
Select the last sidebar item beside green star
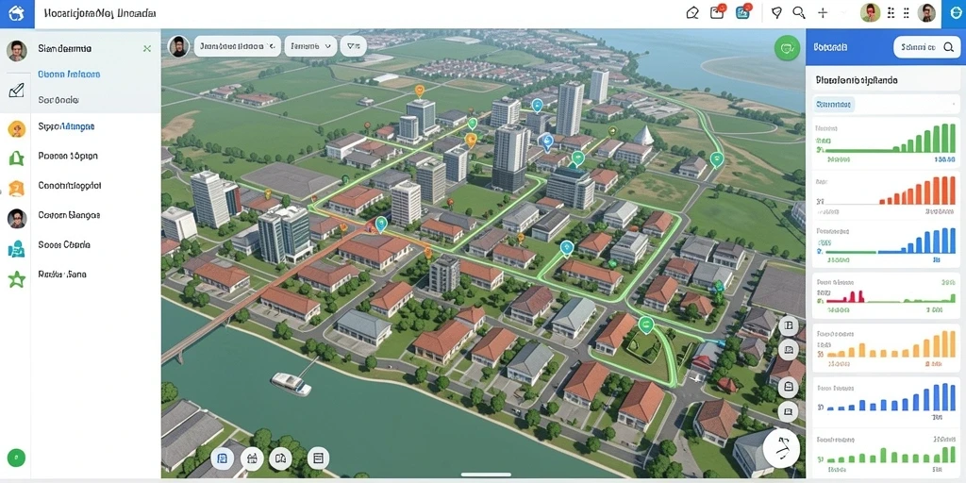[x=61, y=275]
